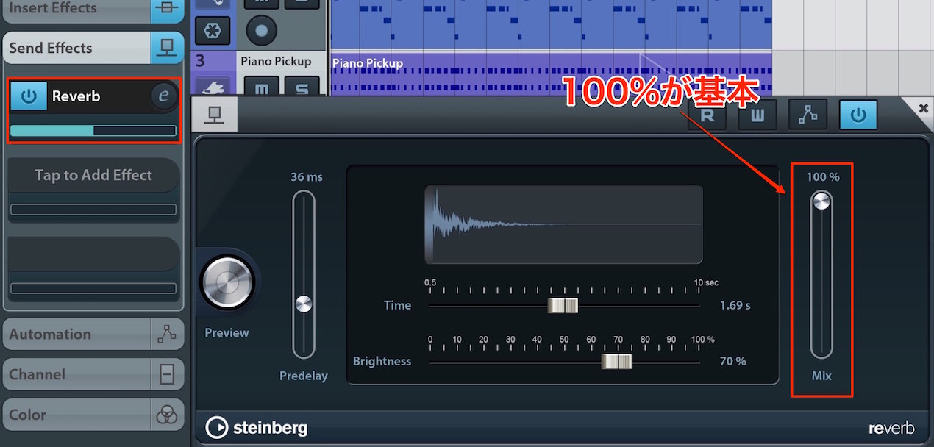Image resolution: width=934 pixels, height=447 pixels.
Task: Expand the Insert Effects section
Action: 93,10
